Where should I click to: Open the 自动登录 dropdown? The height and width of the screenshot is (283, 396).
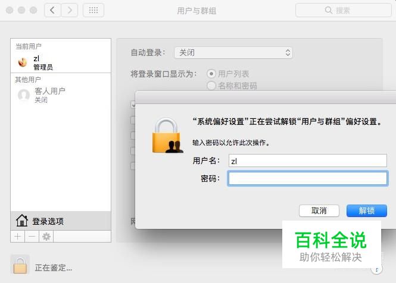point(233,53)
